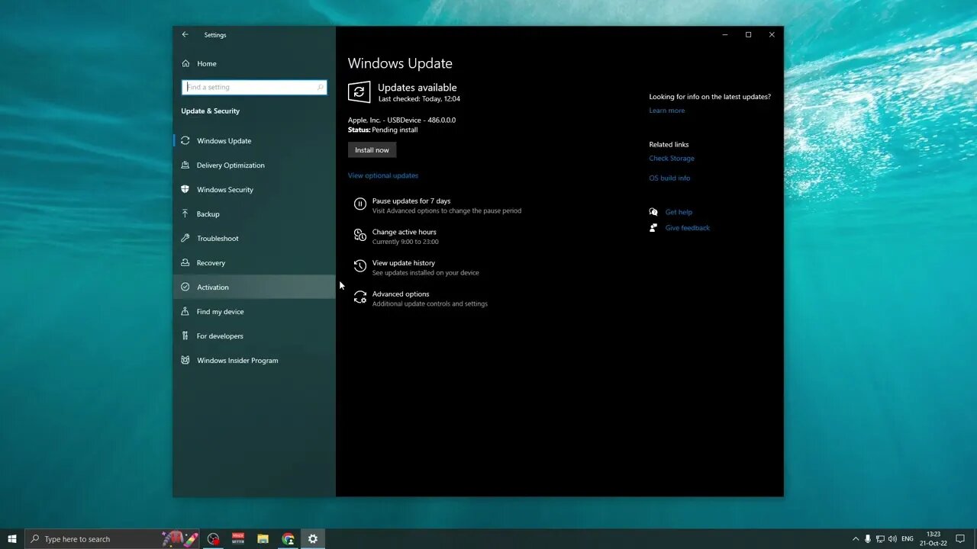The height and width of the screenshot is (549, 977).
Task: Select Windows Update in sidebar
Action: pos(254,140)
